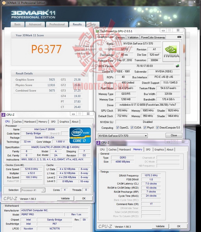Open the Processor #1 selection dropdown
Screen dimensions: 201x232
(33, 190)
